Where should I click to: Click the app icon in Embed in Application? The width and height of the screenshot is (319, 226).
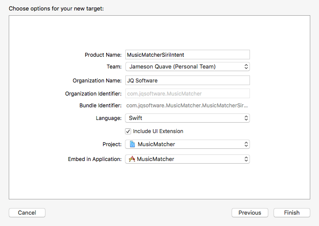(x=132, y=159)
